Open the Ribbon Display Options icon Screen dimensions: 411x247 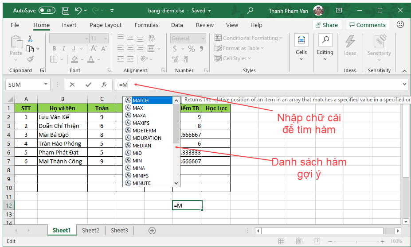[x=339, y=11]
